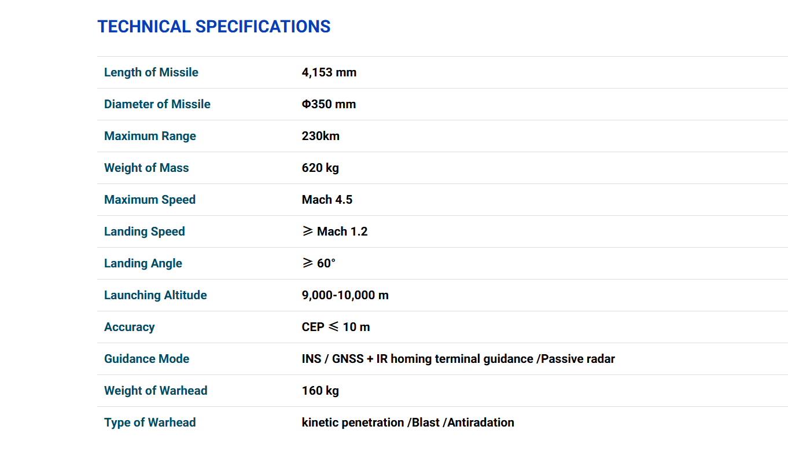This screenshot has width=788, height=452.
Task: Click the Launching Altitude label
Action: pos(155,295)
